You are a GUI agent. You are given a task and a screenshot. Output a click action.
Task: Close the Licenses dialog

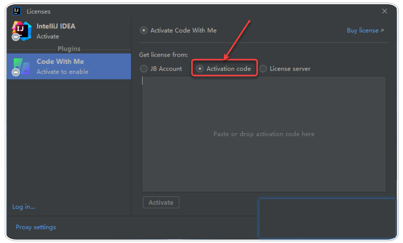tap(384, 11)
